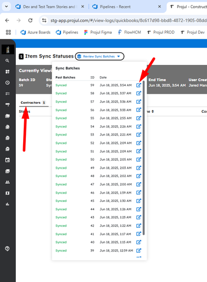This screenshot has height=282, width=207.
Task: Open the help icon at sidebar bottom
Action: click(7, 249)
